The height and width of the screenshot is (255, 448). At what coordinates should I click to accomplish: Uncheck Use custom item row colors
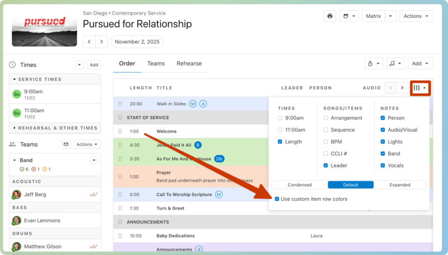point(277,199)
